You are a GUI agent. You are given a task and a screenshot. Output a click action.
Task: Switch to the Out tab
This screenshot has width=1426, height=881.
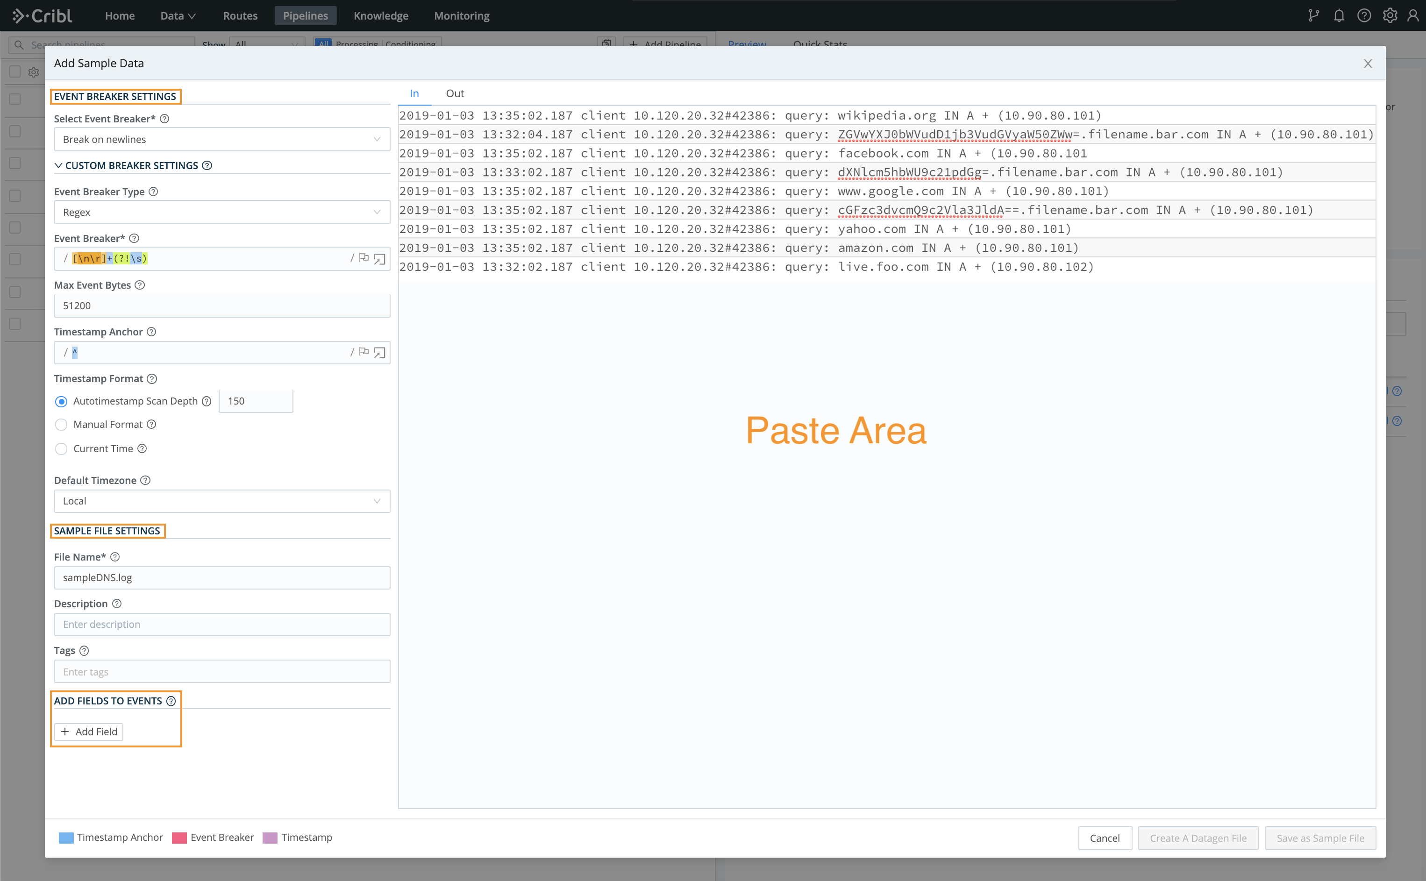coord(455,93)
